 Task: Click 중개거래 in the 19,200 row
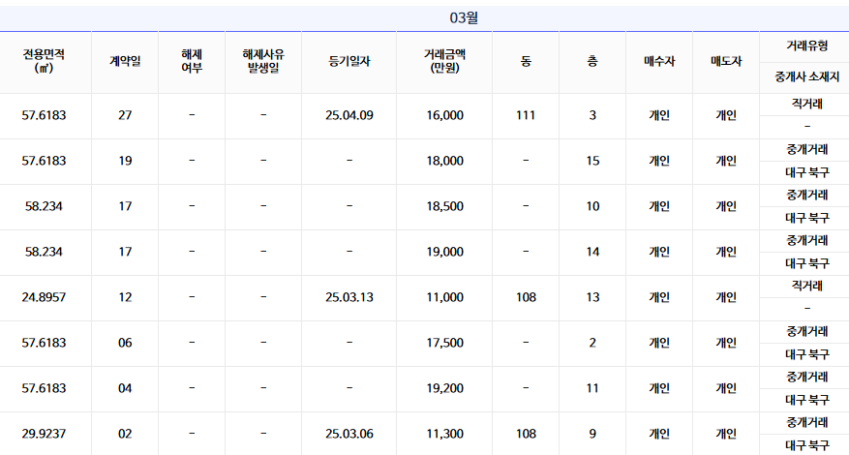click(806, 377)
